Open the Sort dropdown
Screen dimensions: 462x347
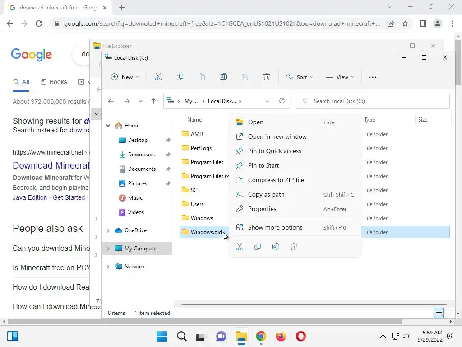click(x=300, y=77)
